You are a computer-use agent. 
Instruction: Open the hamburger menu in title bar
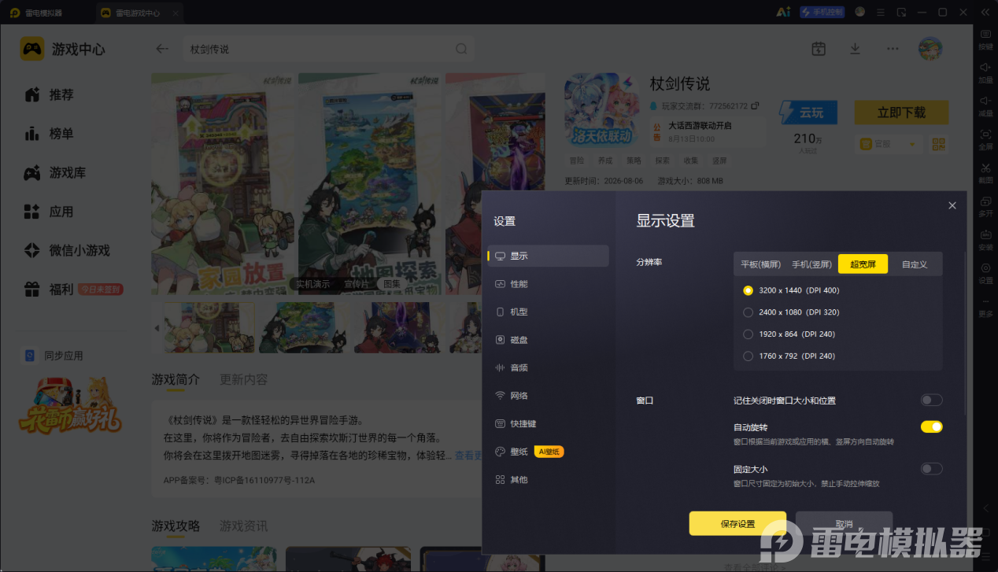pos(881,12)
